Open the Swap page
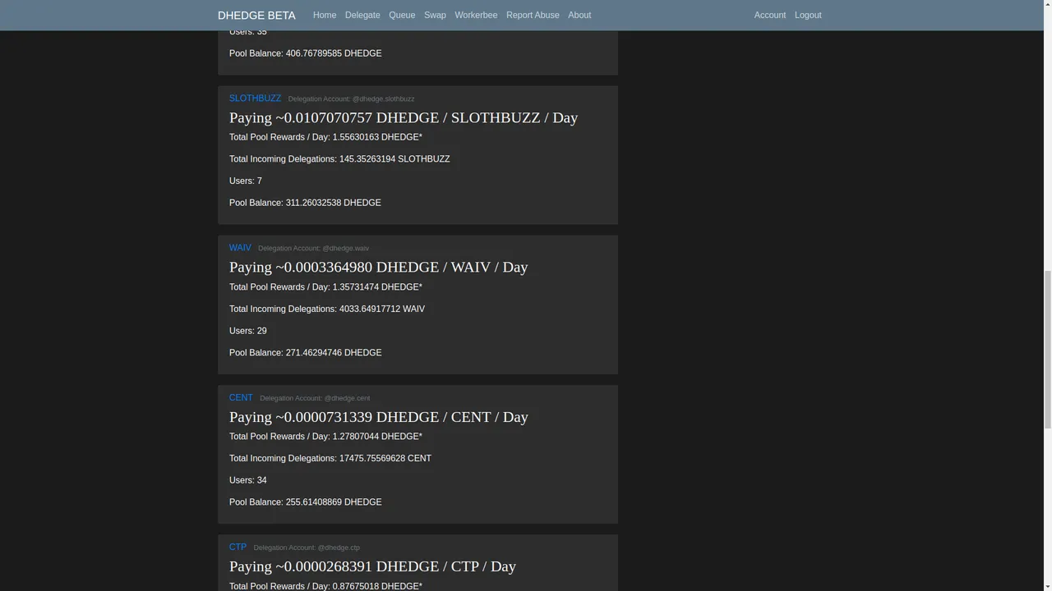1052x591 pixels. click(435, 15)
